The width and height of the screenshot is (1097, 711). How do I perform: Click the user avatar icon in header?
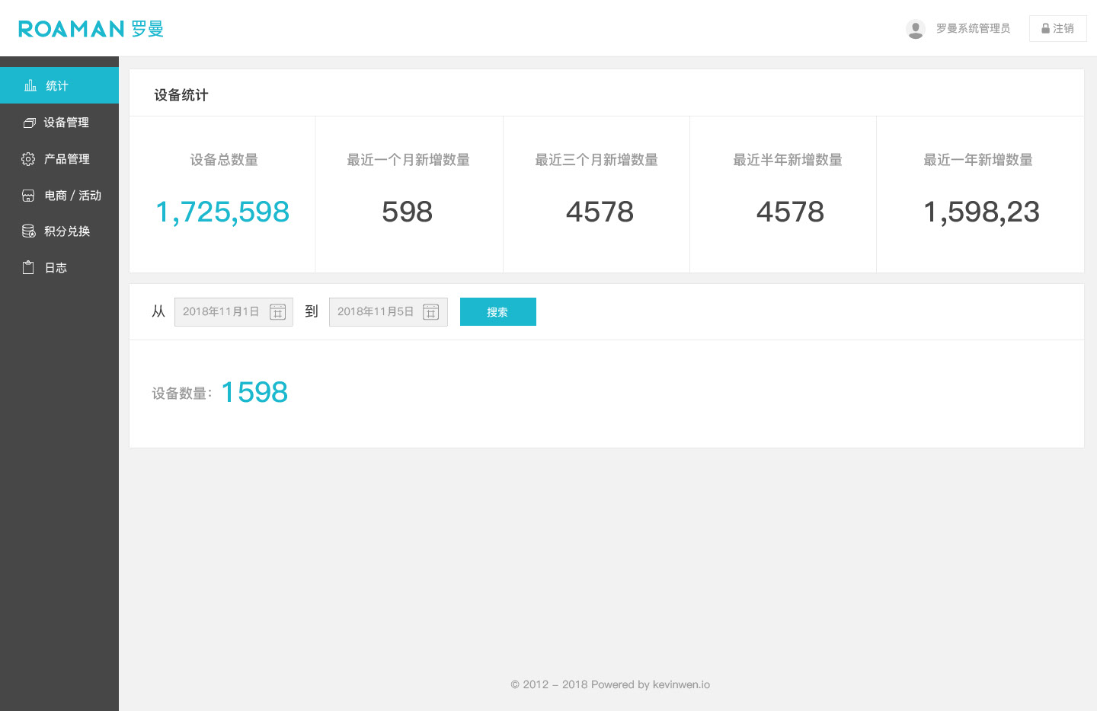(x=915, y=29)
